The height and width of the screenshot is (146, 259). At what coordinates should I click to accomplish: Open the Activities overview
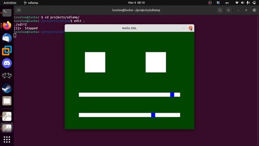(10, 3)
